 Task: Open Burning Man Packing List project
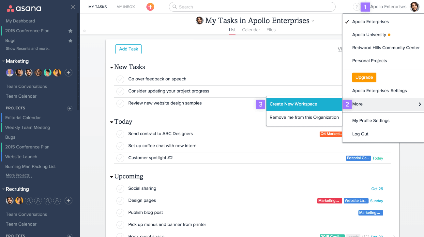[30, 167]
